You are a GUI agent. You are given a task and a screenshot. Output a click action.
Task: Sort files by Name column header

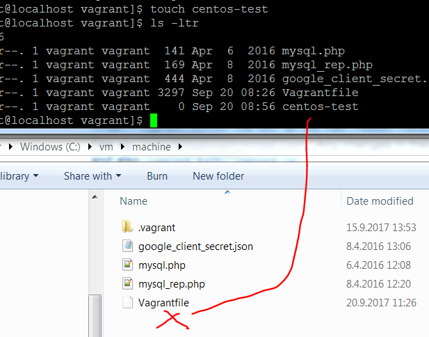click(133, 201)
